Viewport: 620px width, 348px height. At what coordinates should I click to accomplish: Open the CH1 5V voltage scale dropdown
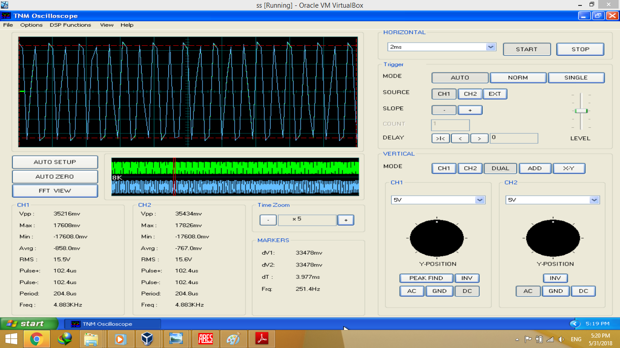(479, 200)
